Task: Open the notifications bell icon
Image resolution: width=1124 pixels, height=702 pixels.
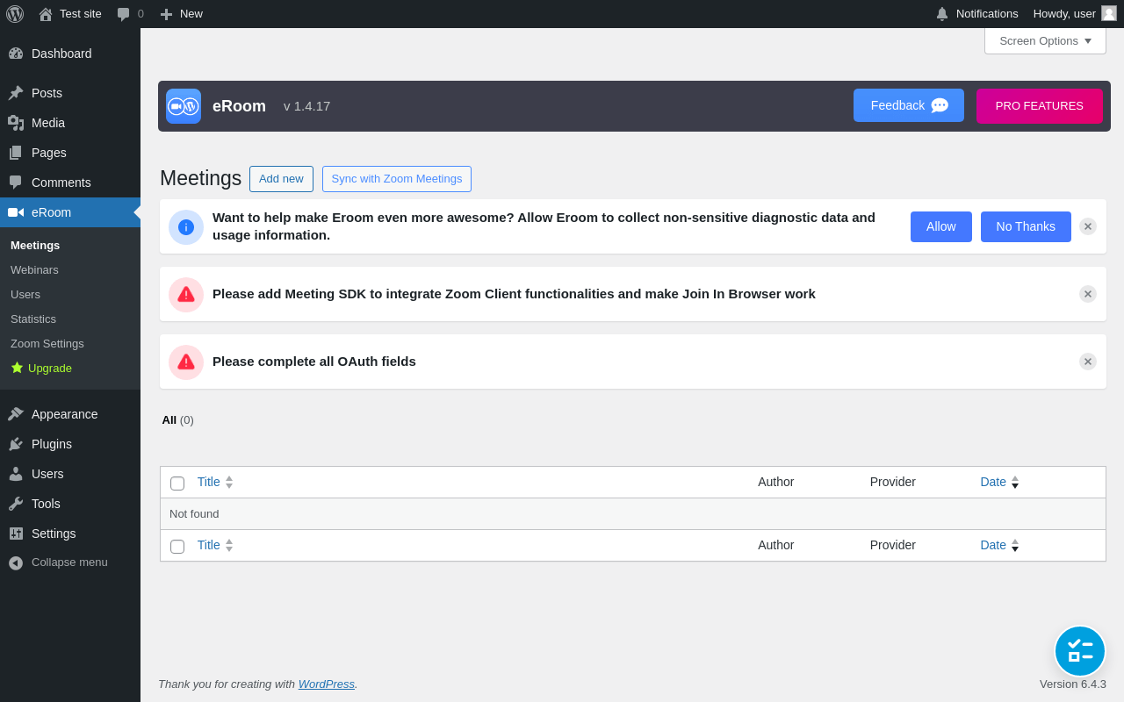Action: (942, 14)
